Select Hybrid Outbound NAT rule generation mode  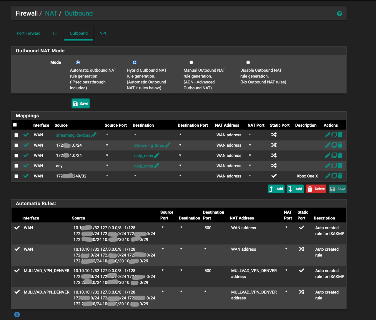point(134,62)
